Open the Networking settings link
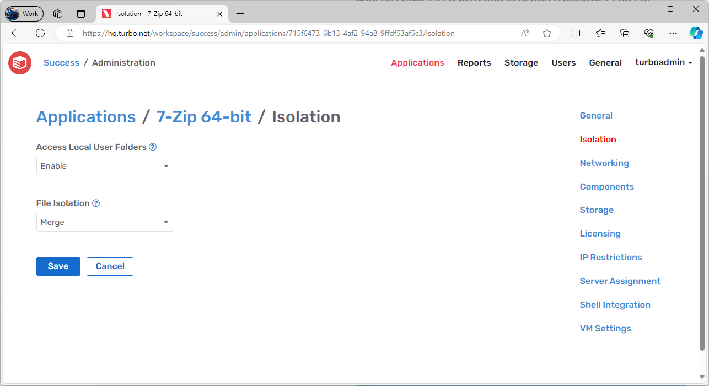The image size is (709, 386). (604, 163)
